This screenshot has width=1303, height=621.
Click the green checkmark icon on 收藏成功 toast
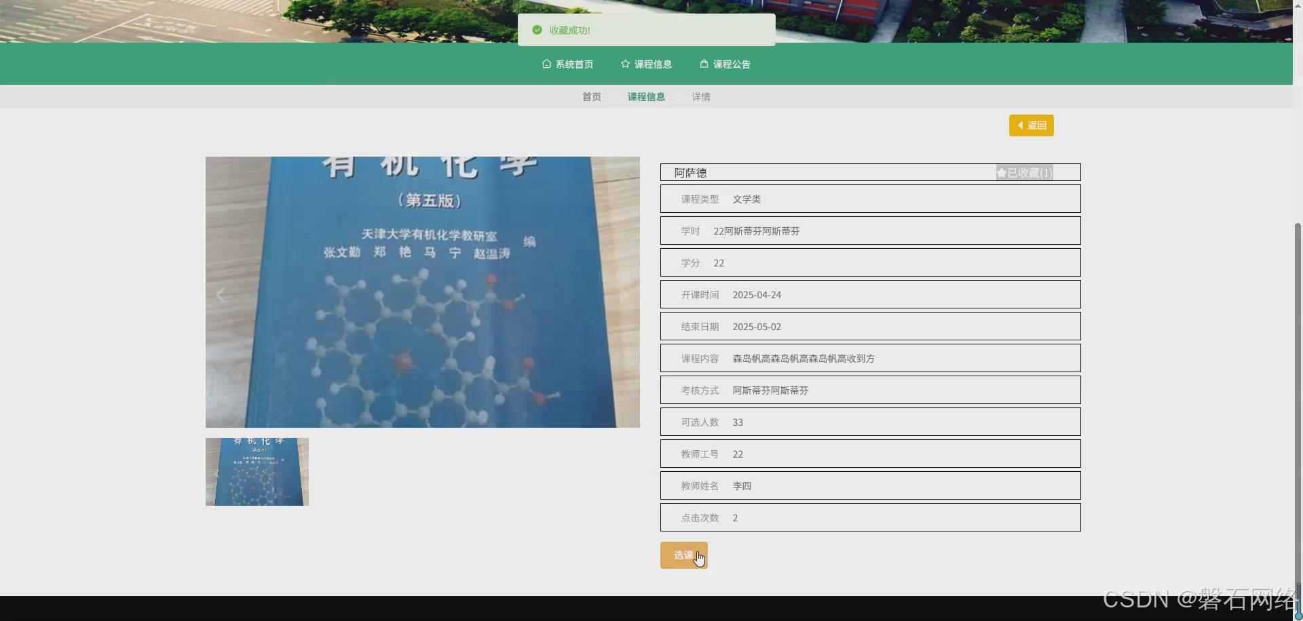tap(537, 30)
